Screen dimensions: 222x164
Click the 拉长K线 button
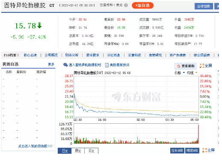tap(177, 151)
